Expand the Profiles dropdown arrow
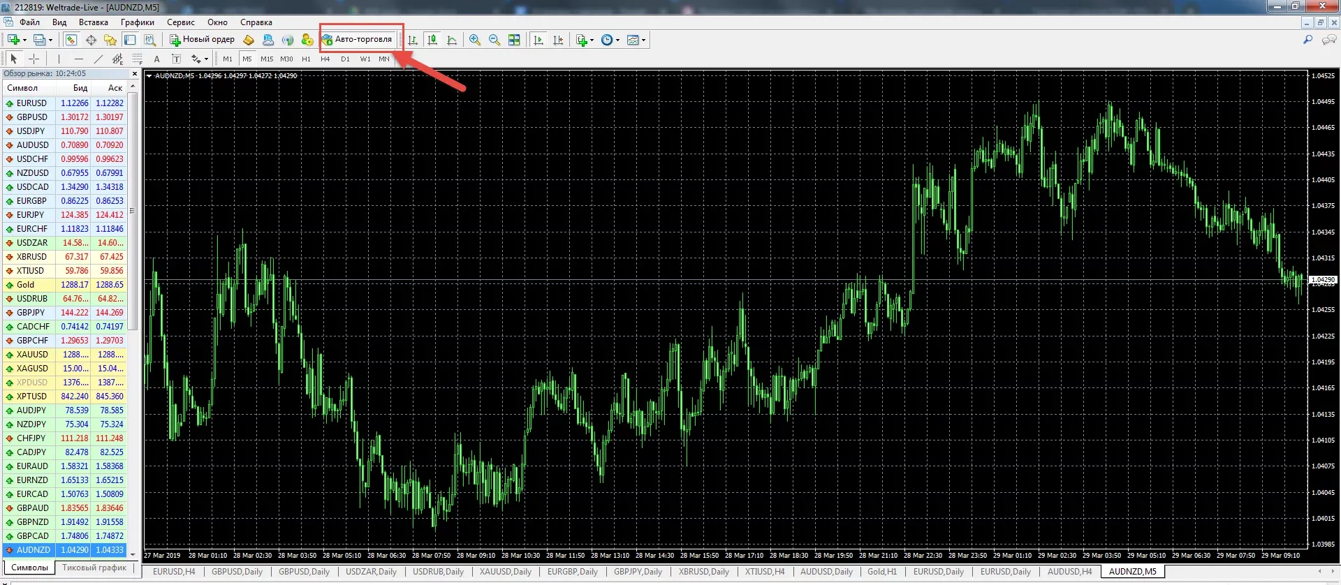This screenshot has width=1341, height=585. 51,40
